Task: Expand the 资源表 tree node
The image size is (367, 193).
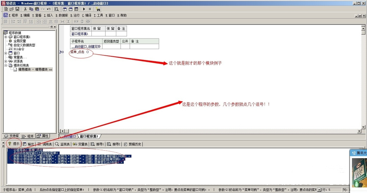Action: click(x=6, y=61)
